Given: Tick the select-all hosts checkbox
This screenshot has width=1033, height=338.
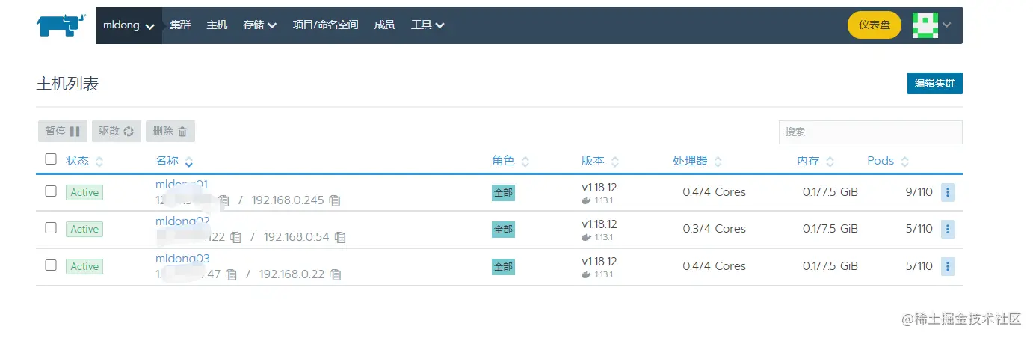Looking at the screenshot, I should 51,159.
